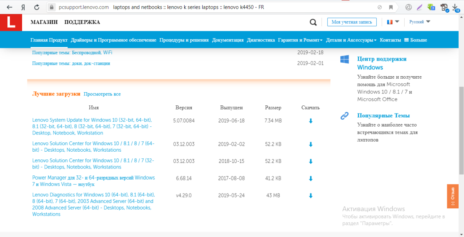Screen dimensions: 464x237
Task: Expand the Детали и Аксессуары menu
Action: [351, 40]
